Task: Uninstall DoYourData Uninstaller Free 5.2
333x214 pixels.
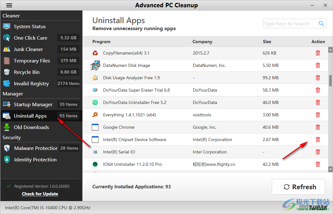Action: tap(318, 102)
